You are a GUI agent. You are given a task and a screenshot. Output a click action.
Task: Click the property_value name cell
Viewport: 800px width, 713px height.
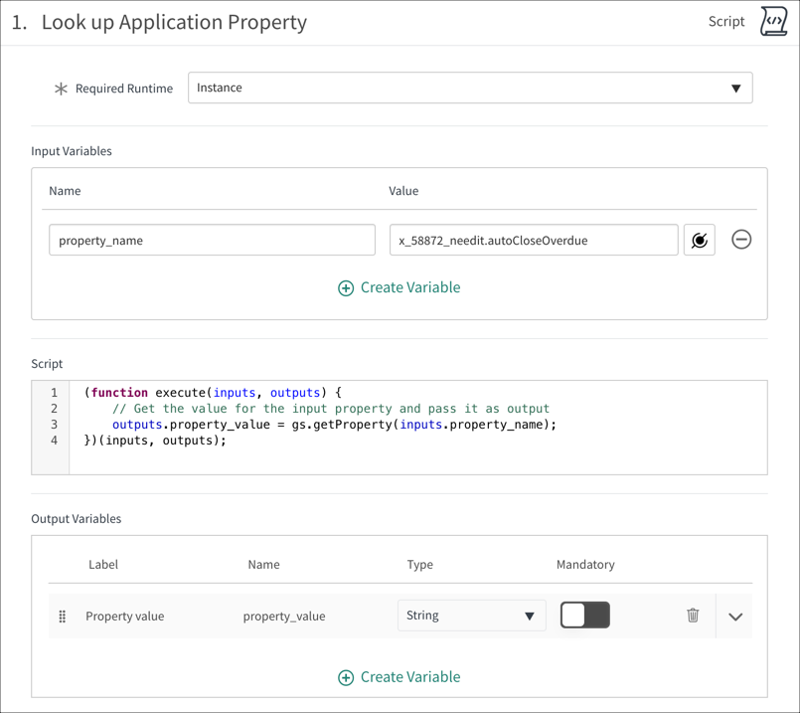click(x=284, y=616)
